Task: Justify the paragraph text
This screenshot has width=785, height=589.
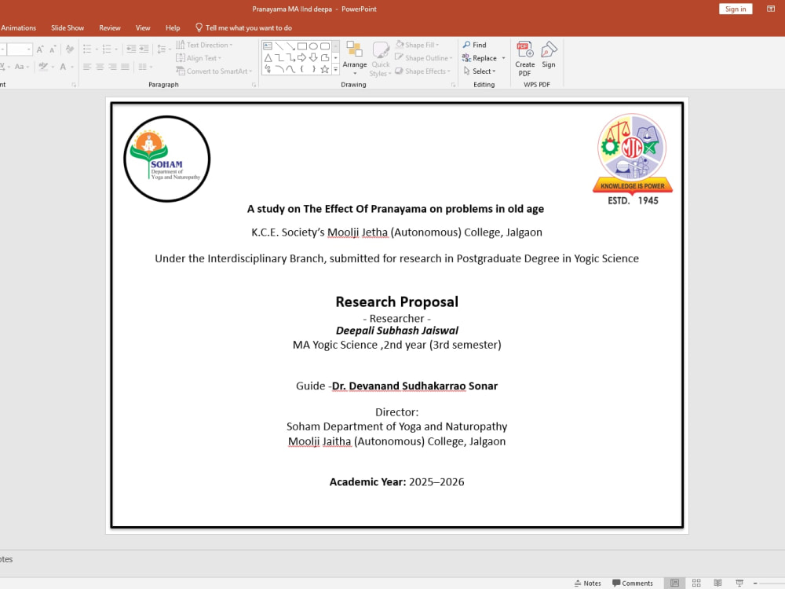Action: coord(125,67)
